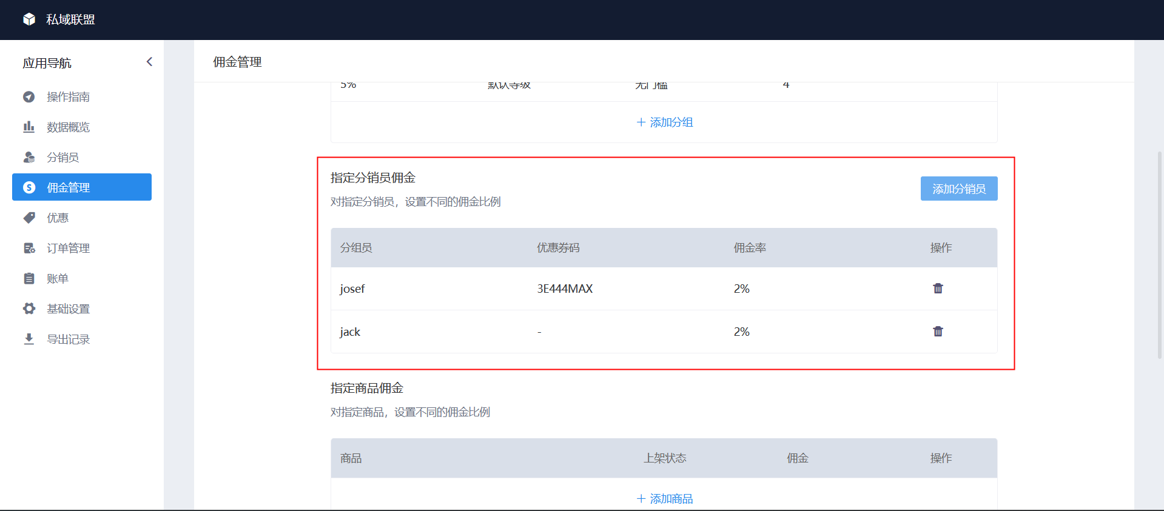Viewport: 1164px width, 511px height.
Task: Click the 优惠 tag icon
Action: pyautogui.click(x=29, y=218)
